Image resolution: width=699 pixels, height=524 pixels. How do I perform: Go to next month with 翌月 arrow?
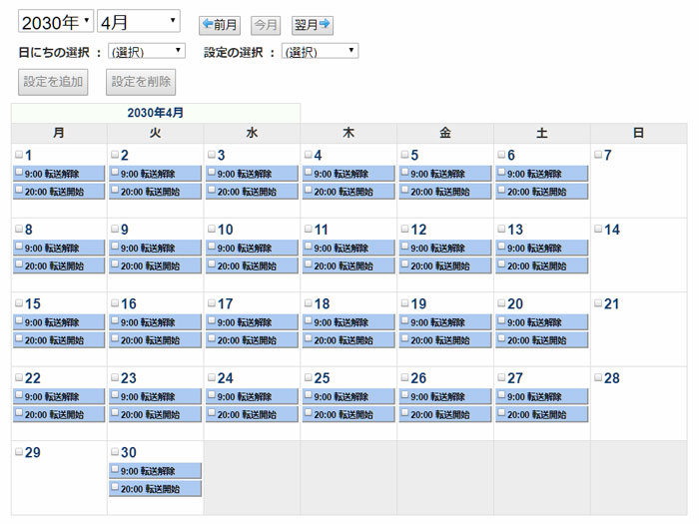(x=312, y=25)
